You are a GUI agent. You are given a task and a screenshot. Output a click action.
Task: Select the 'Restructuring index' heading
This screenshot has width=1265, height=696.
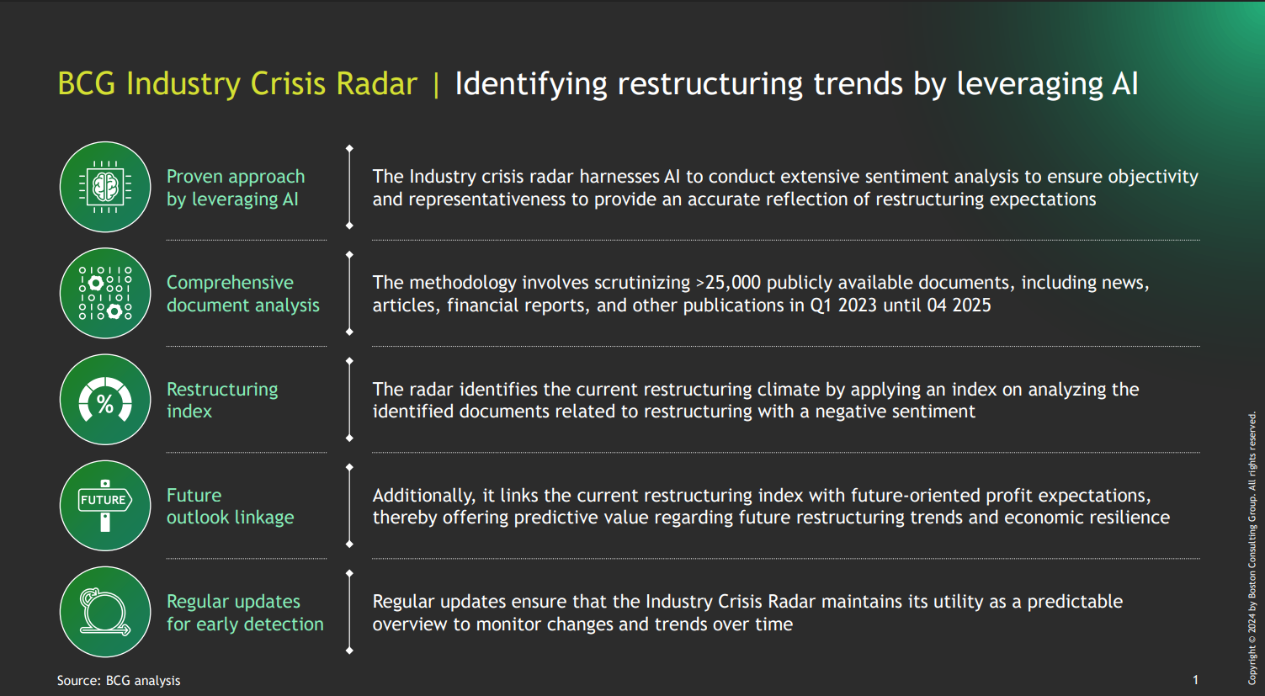click(x=222, y=400)
